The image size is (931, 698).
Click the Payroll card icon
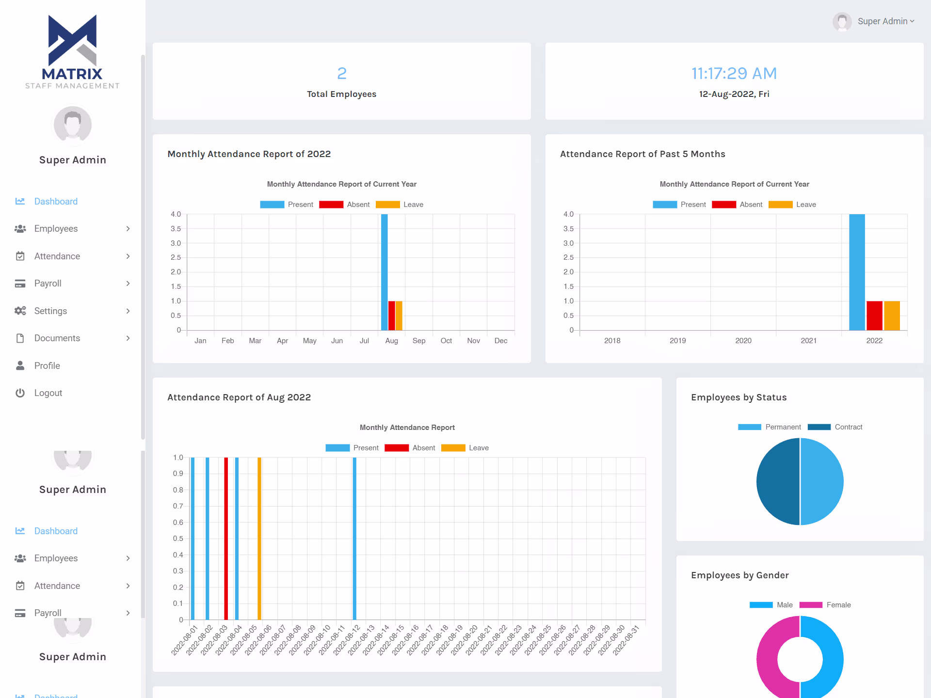[20, 284]
